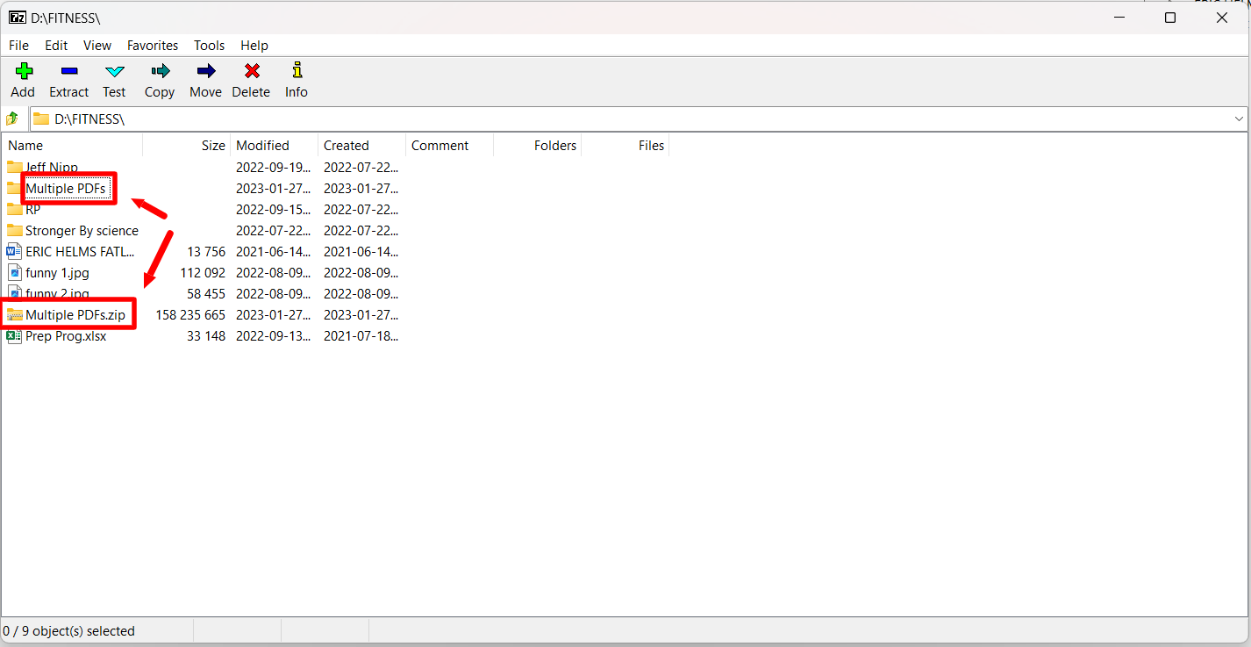Image resolution: width=1251 pixels, height=647 pixels.
Task: Click the Move arrow icon
Action: (206, 71)
